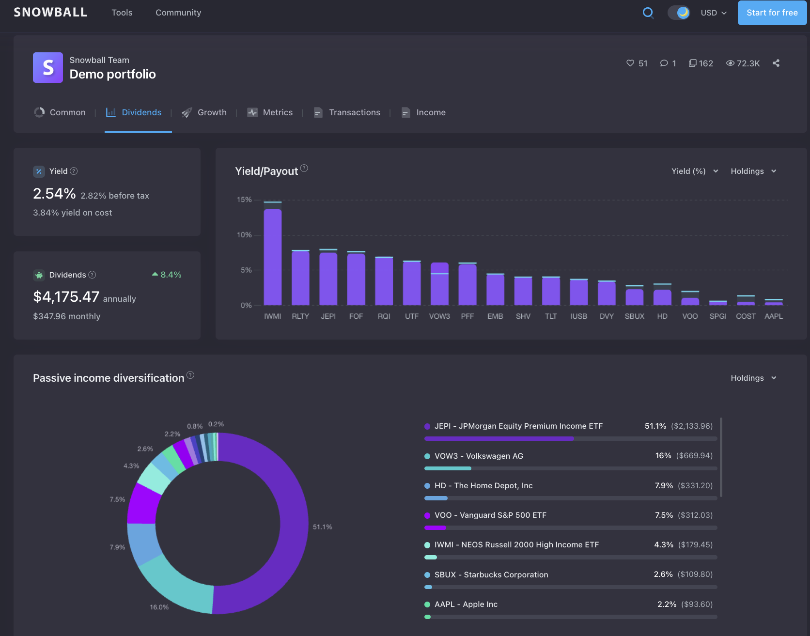
Task: Toggle the dark mode moon switch
Action: [679, 13]
